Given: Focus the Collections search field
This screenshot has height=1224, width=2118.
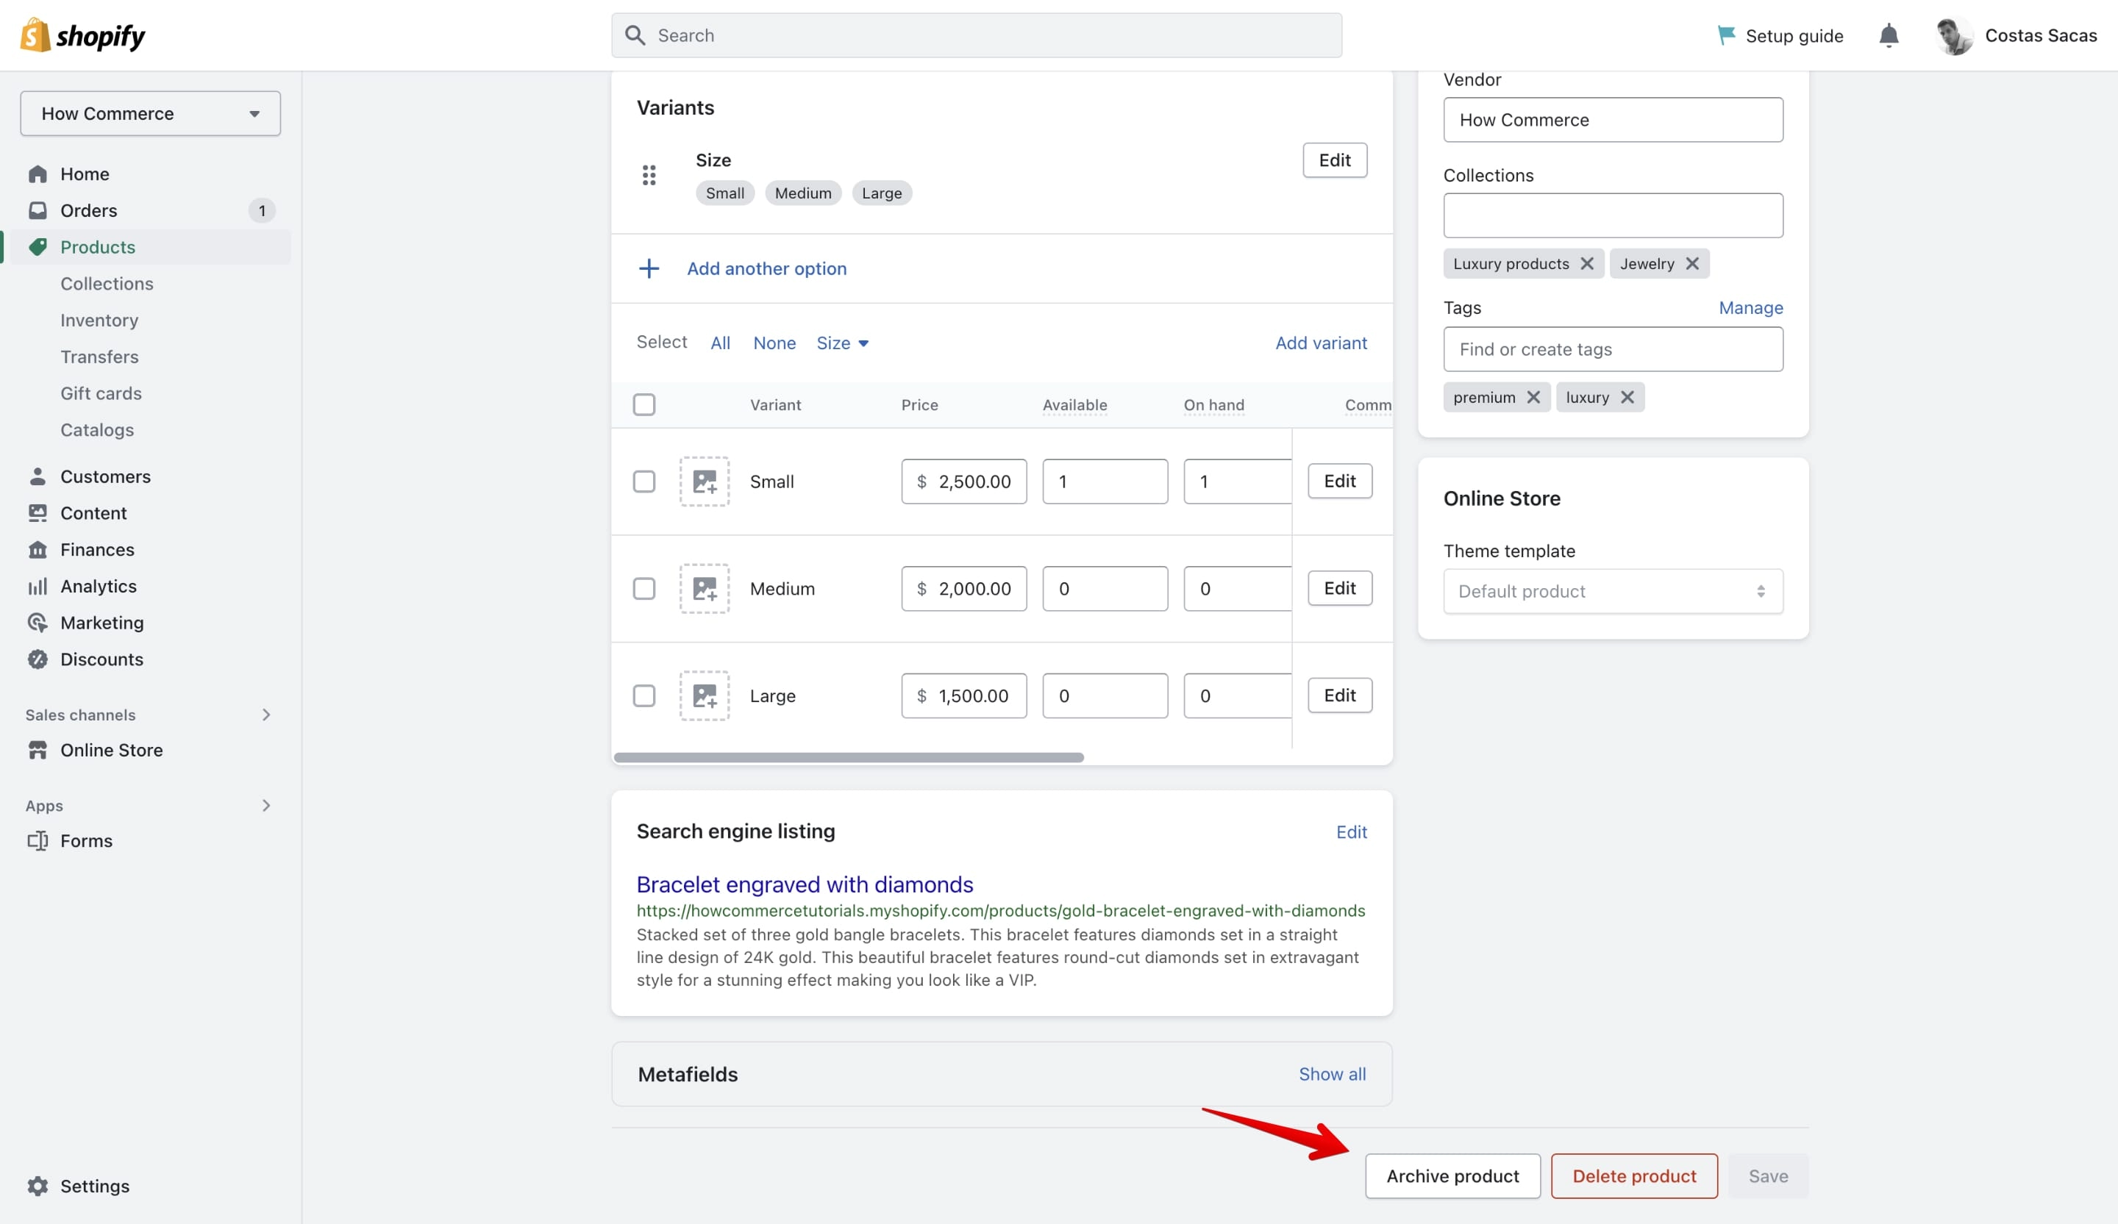Looking at the screenshot, I should click(x=1613, y=216).
